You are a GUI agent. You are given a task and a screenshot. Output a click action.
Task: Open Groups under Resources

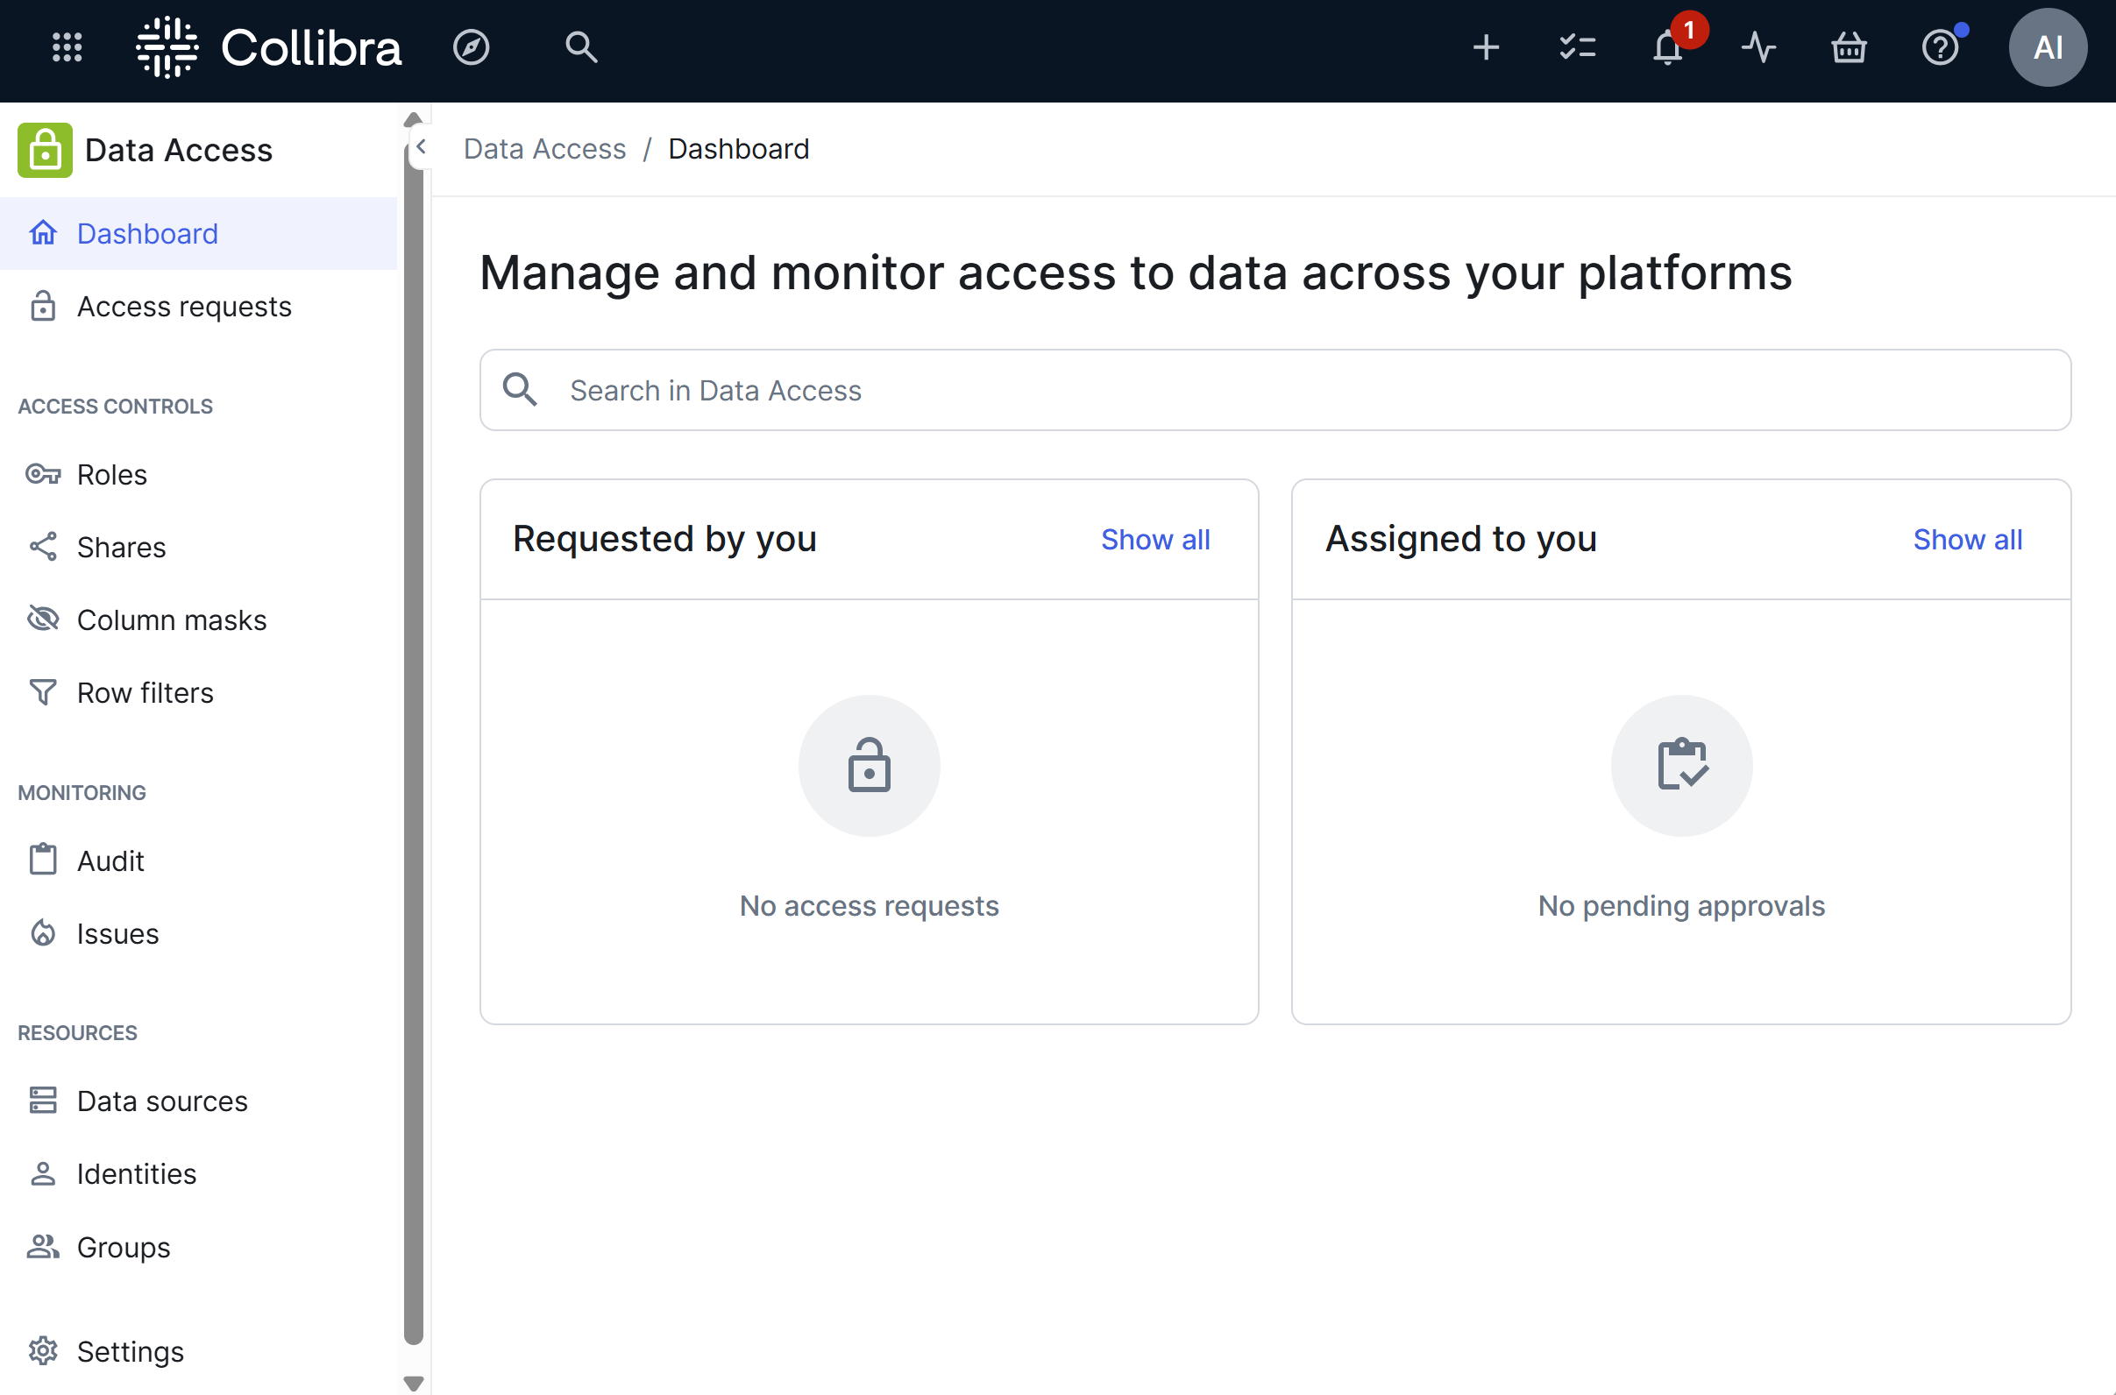[198, 1247]
